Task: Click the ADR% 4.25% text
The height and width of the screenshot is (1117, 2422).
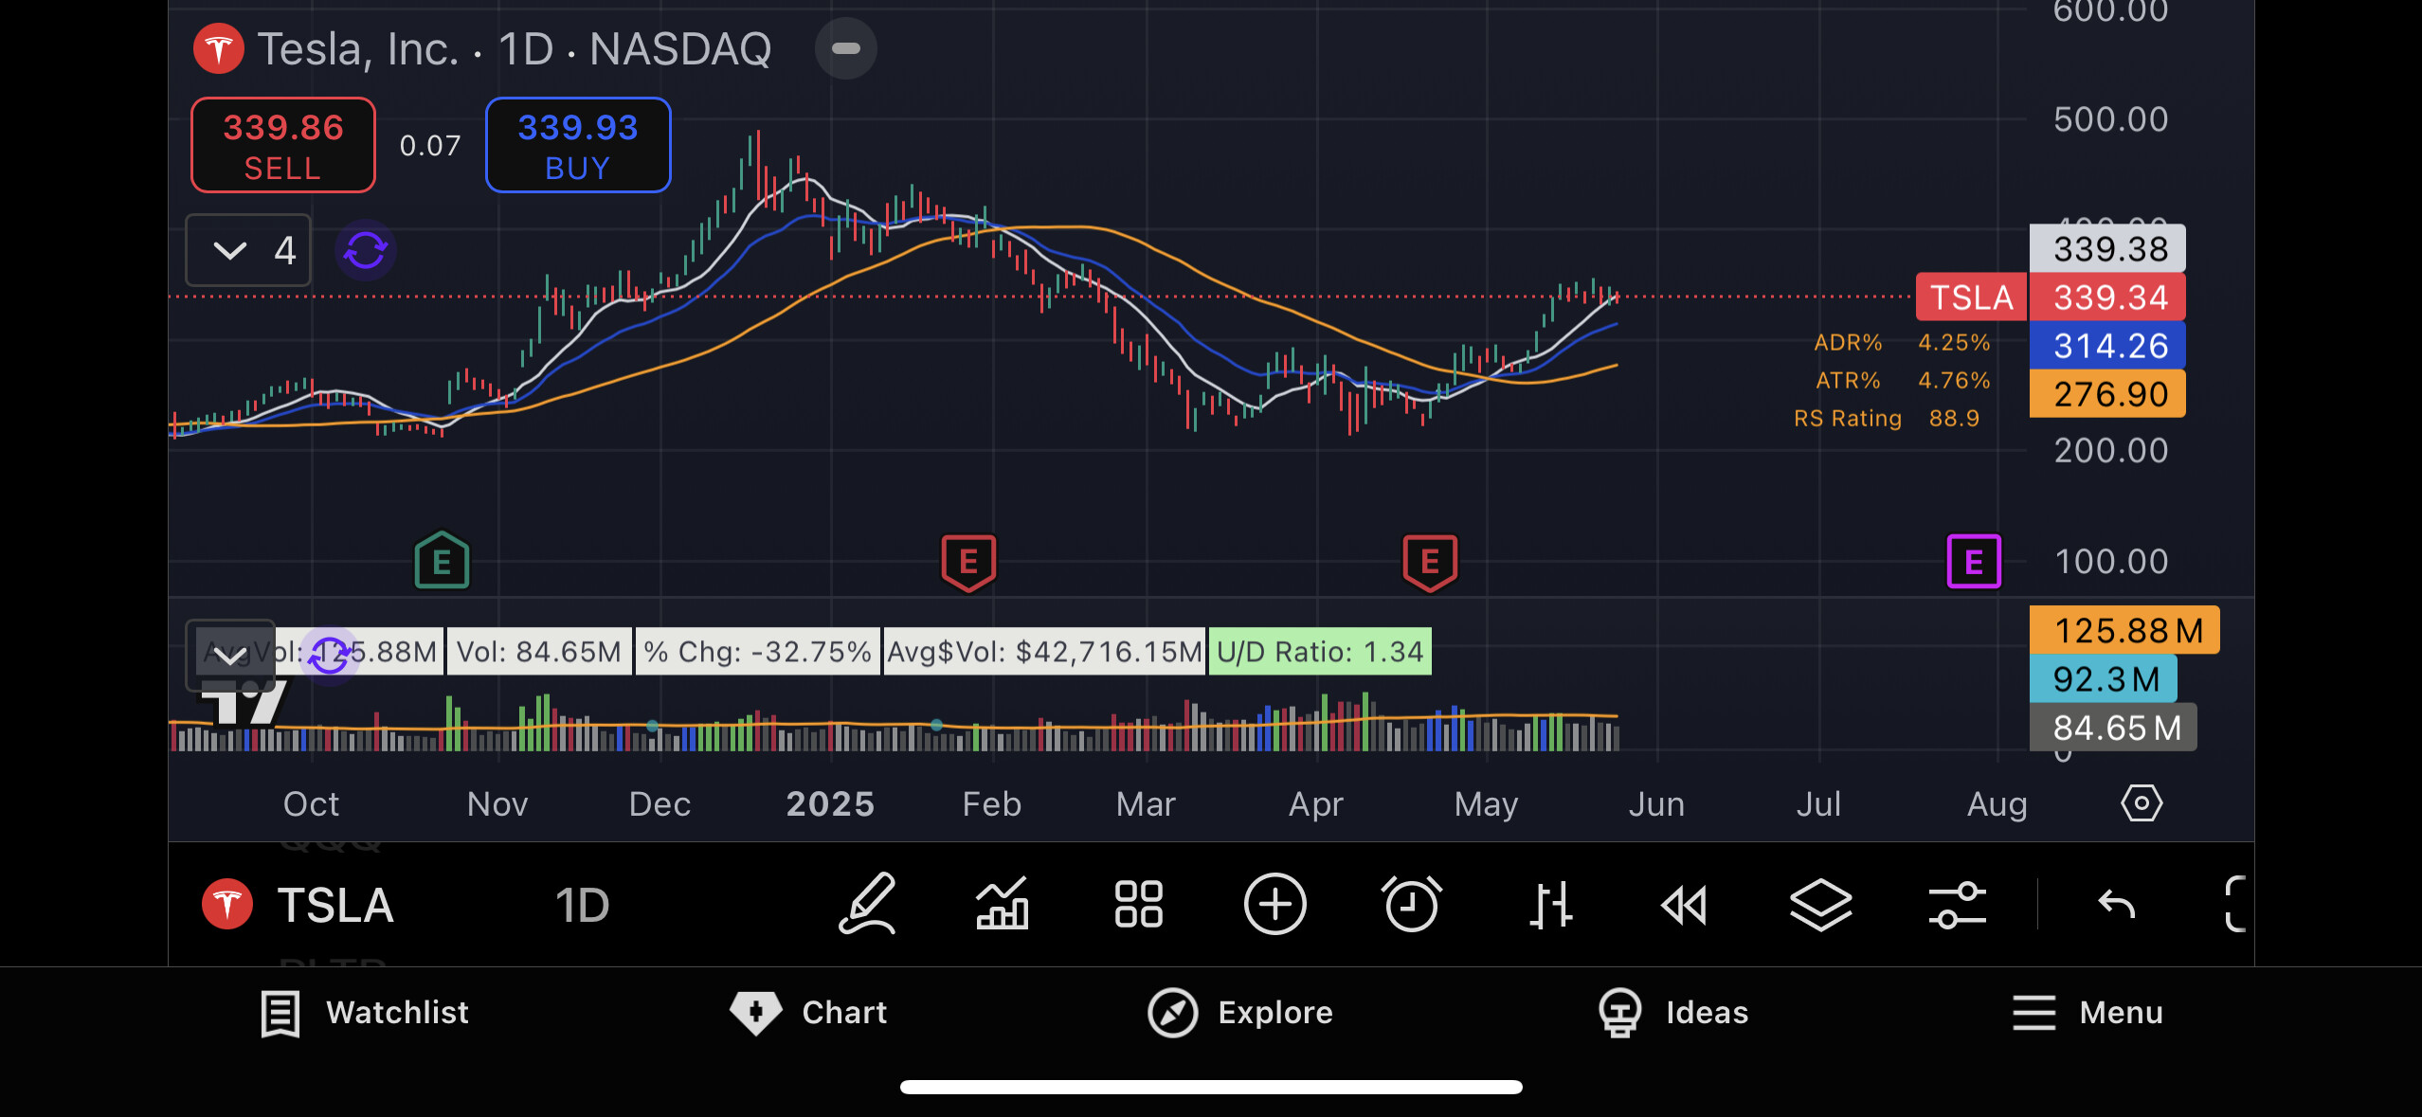Action: click(x=1901, y=342)
